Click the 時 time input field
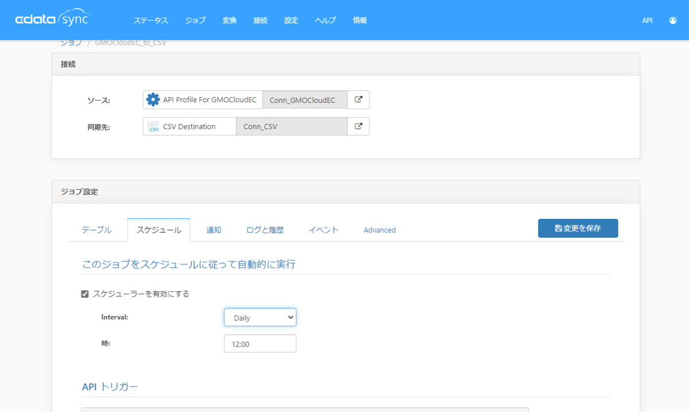Image resolution: width=689 pixels, height=412 pixels. pos(260,344)
